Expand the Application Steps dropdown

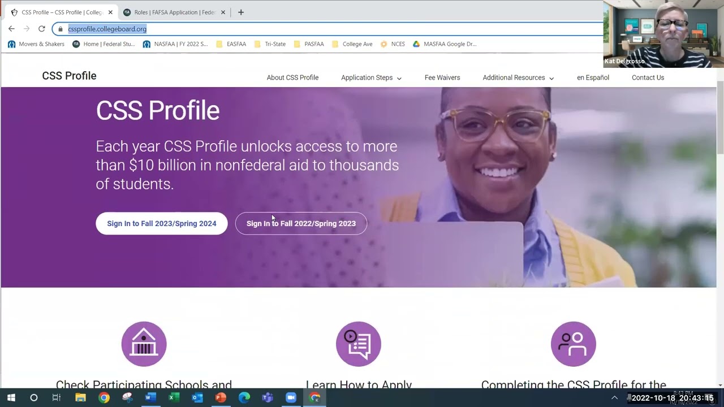pyautogui.click(x=371, y=77)
